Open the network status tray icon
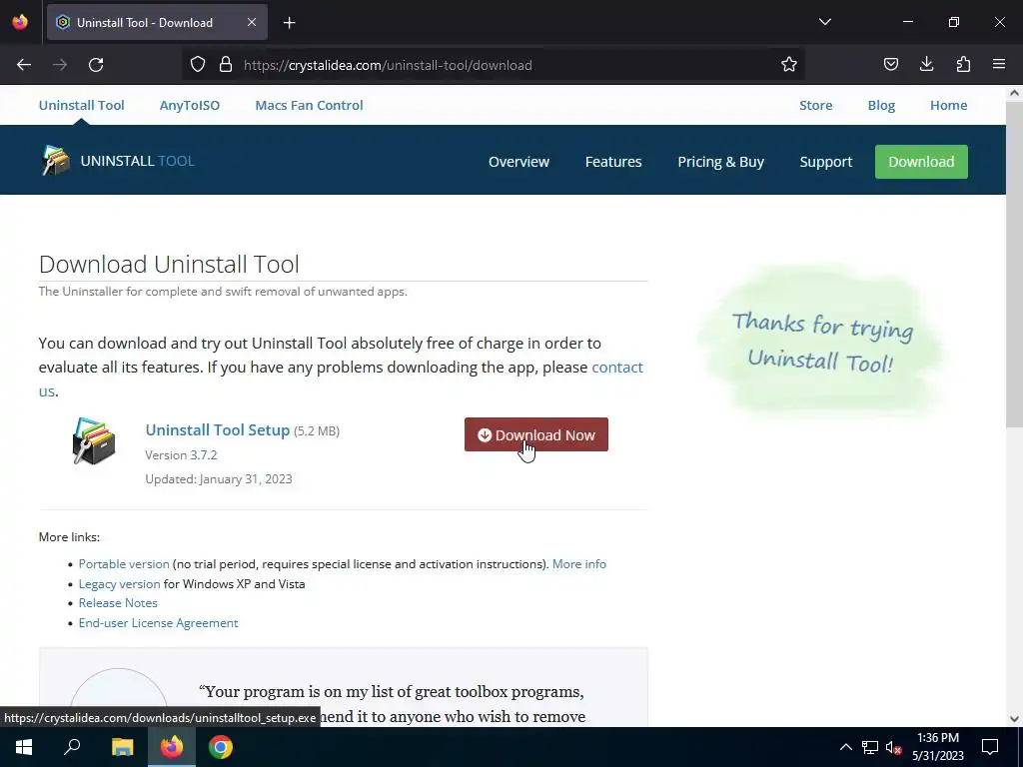This screenshot has width=1023, height=767. 870,747
